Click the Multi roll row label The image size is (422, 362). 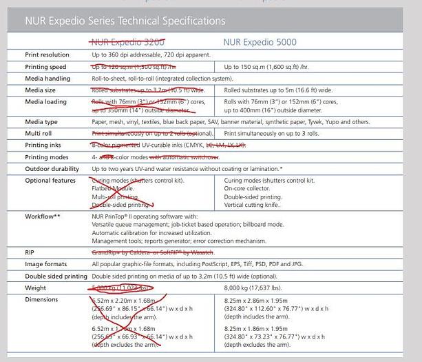click(x=39, y=133)
